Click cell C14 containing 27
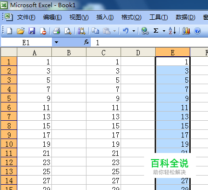 point(103,180)
